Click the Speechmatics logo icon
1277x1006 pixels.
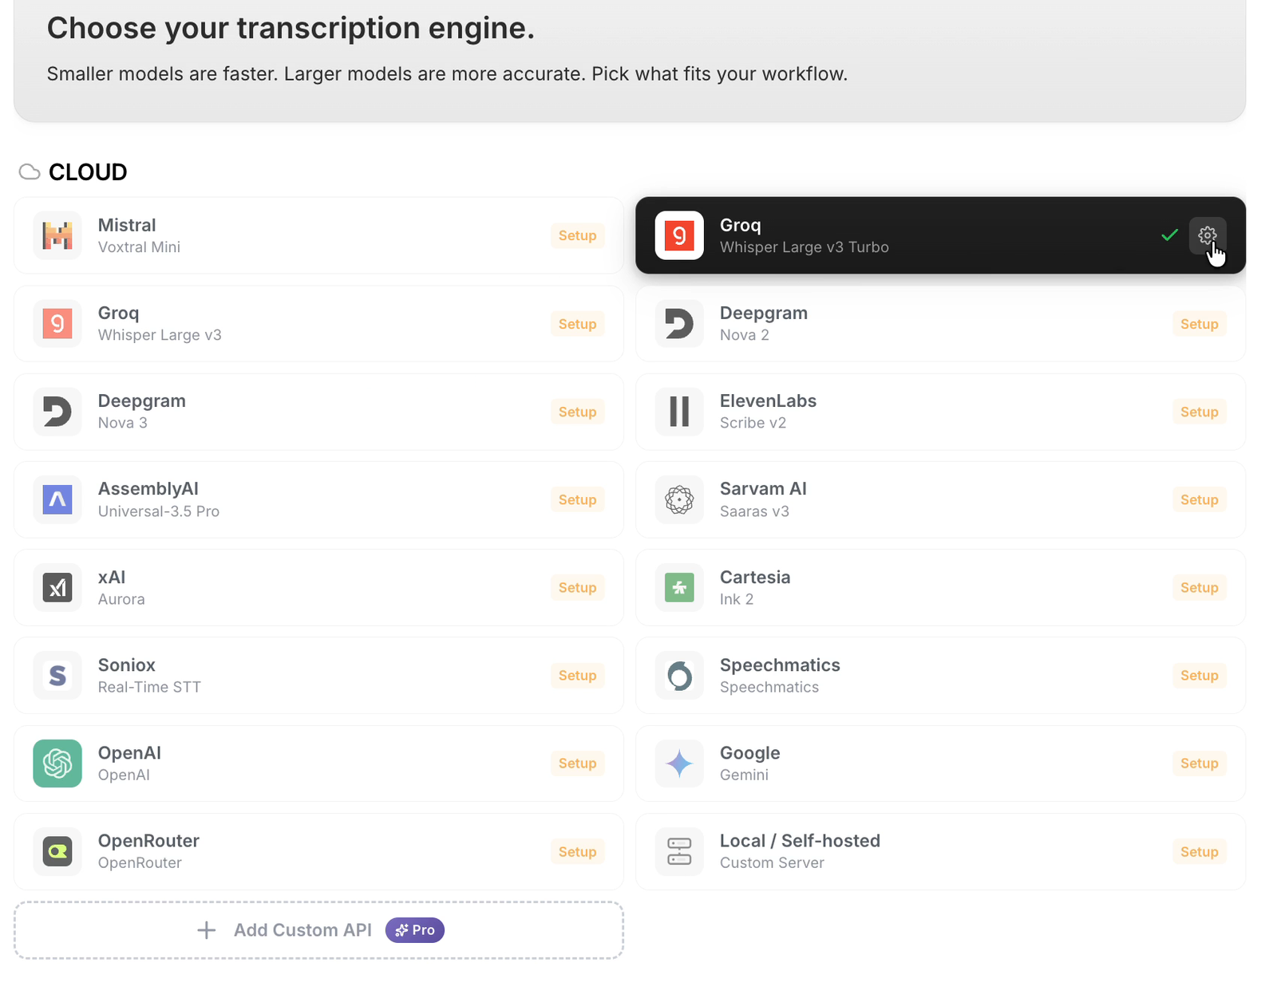[x=679, y=676]
